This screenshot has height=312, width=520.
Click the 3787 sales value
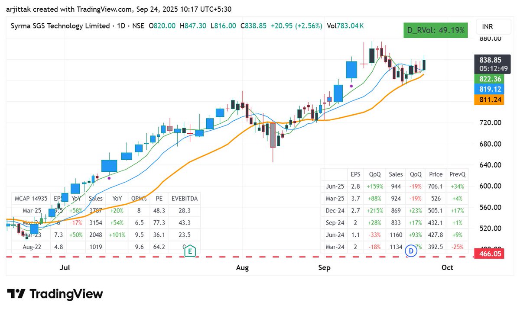coord(95,211)
